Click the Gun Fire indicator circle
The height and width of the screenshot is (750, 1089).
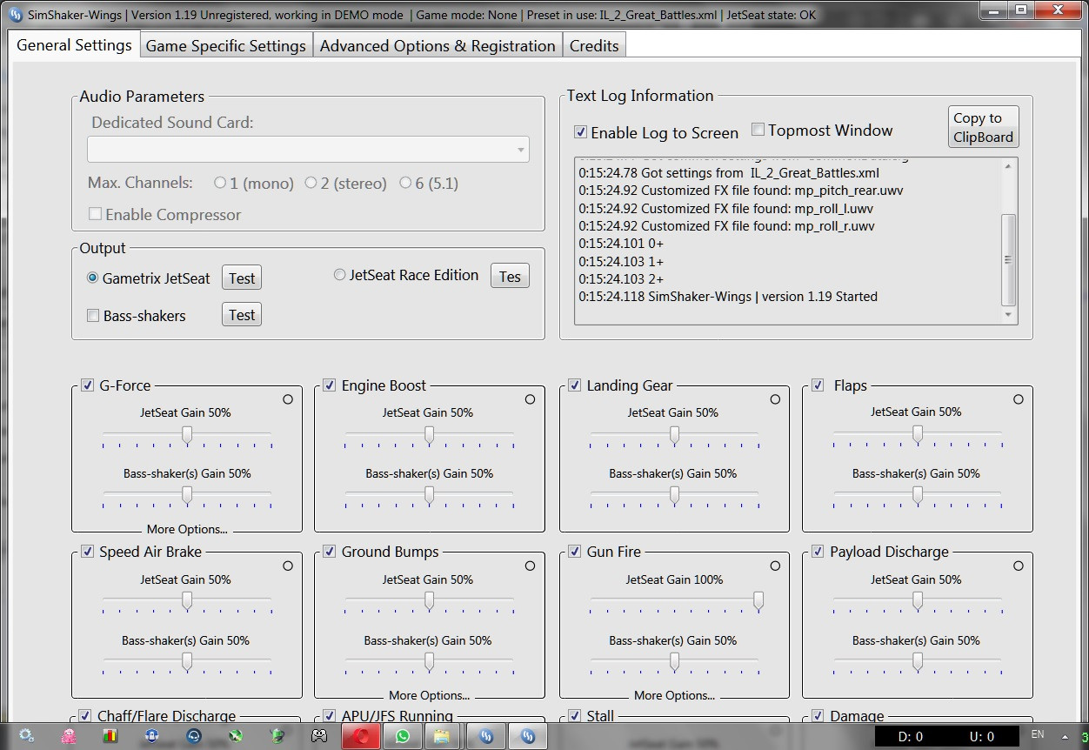pyautogui.click(x=775, y=566)
